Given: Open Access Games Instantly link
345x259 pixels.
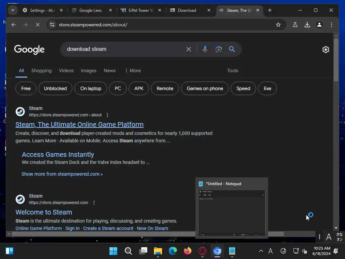Looking at the screenshot, I should (x=58, y=154).
